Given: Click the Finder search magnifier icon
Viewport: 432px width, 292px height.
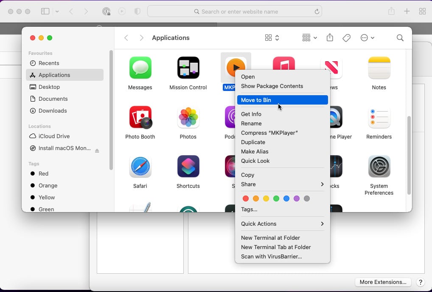Looking at the screenshot, I should pyautogui.click(x=400, y=38).
